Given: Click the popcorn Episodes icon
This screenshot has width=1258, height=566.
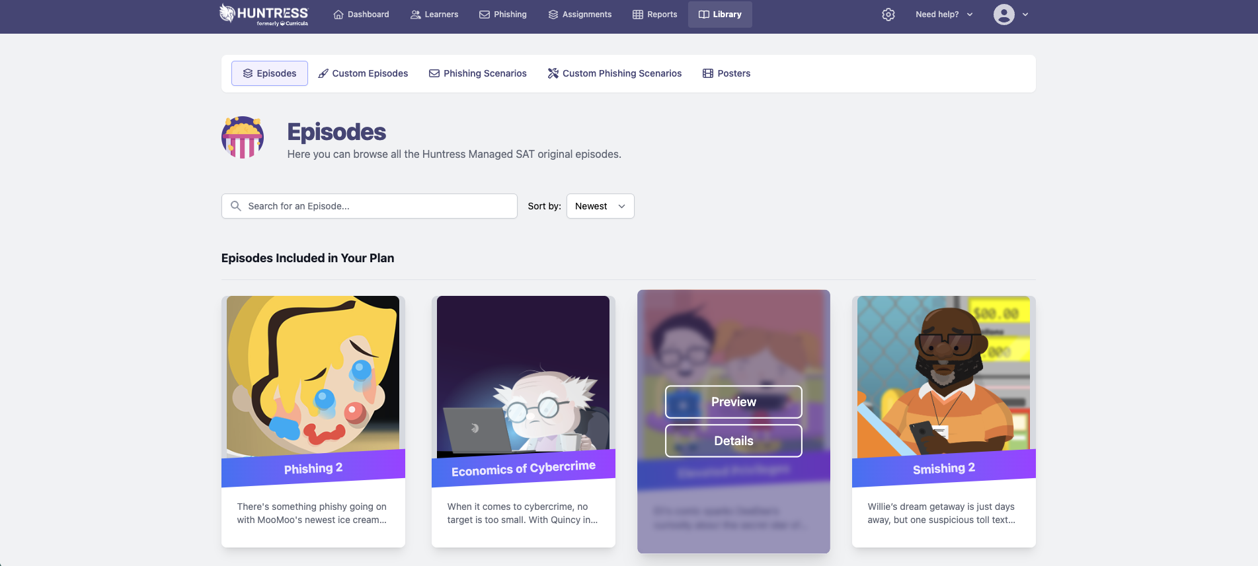Looking at the screenshot, I should (x=243, y=137).
